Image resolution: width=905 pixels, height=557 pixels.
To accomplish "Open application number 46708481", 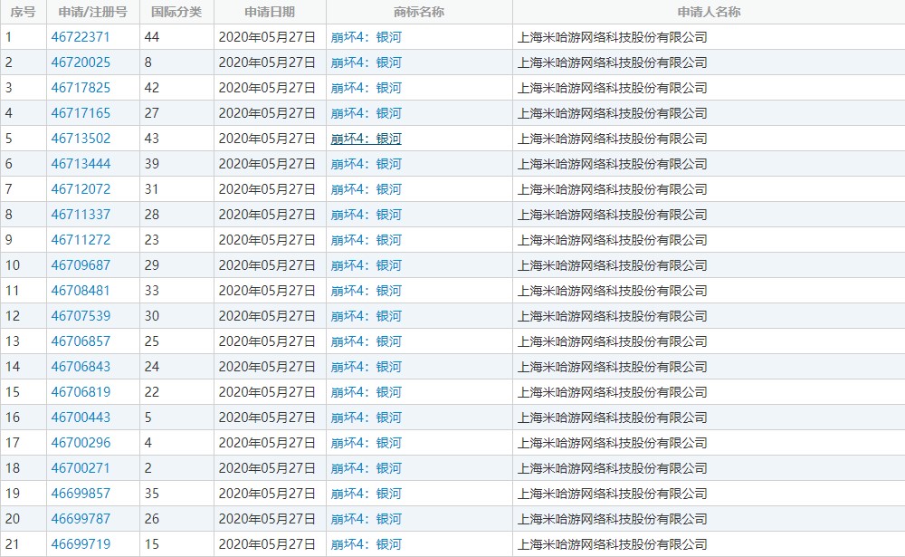I will coord(81,291).
